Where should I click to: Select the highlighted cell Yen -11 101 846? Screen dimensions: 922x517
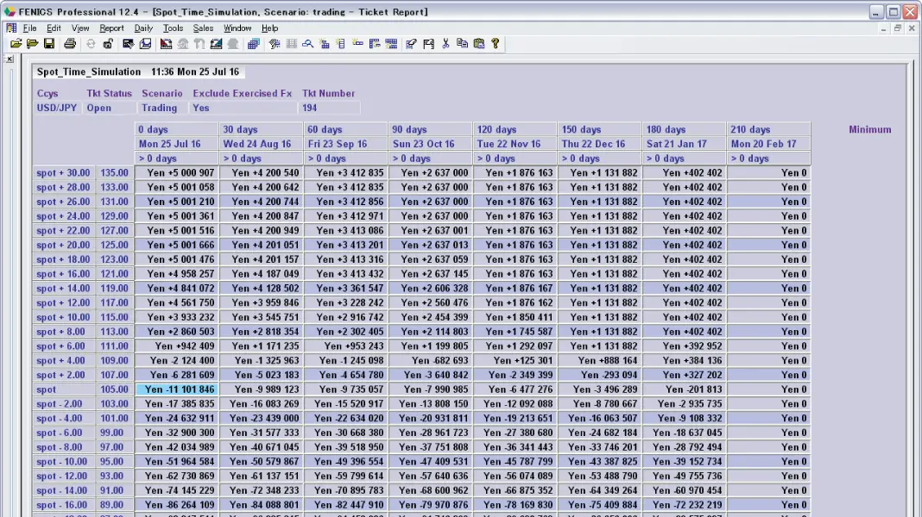176,389
